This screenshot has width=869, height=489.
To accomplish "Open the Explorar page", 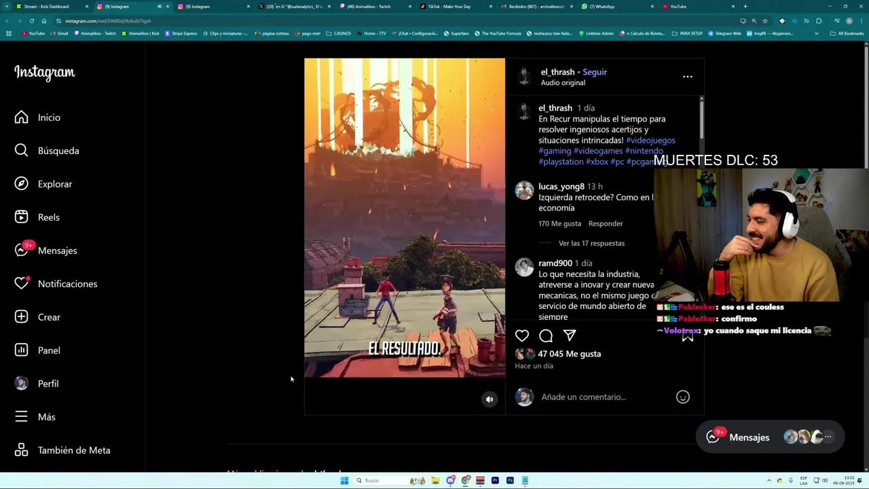I will click(x=43, y=184).
